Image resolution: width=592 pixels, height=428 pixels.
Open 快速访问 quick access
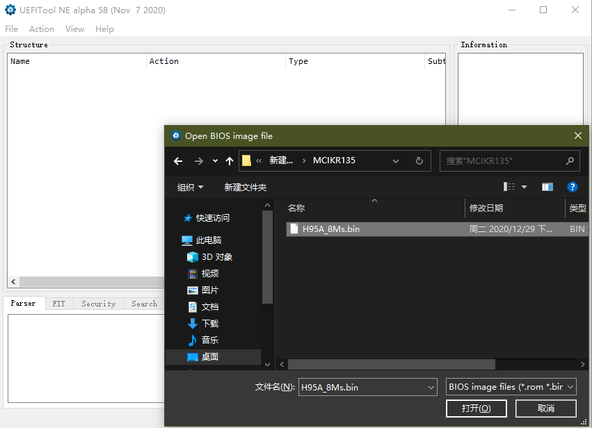(212, 218)
